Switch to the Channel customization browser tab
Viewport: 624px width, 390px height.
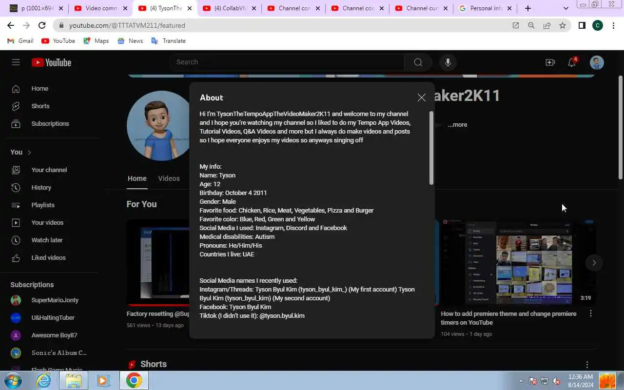(420, 8)
